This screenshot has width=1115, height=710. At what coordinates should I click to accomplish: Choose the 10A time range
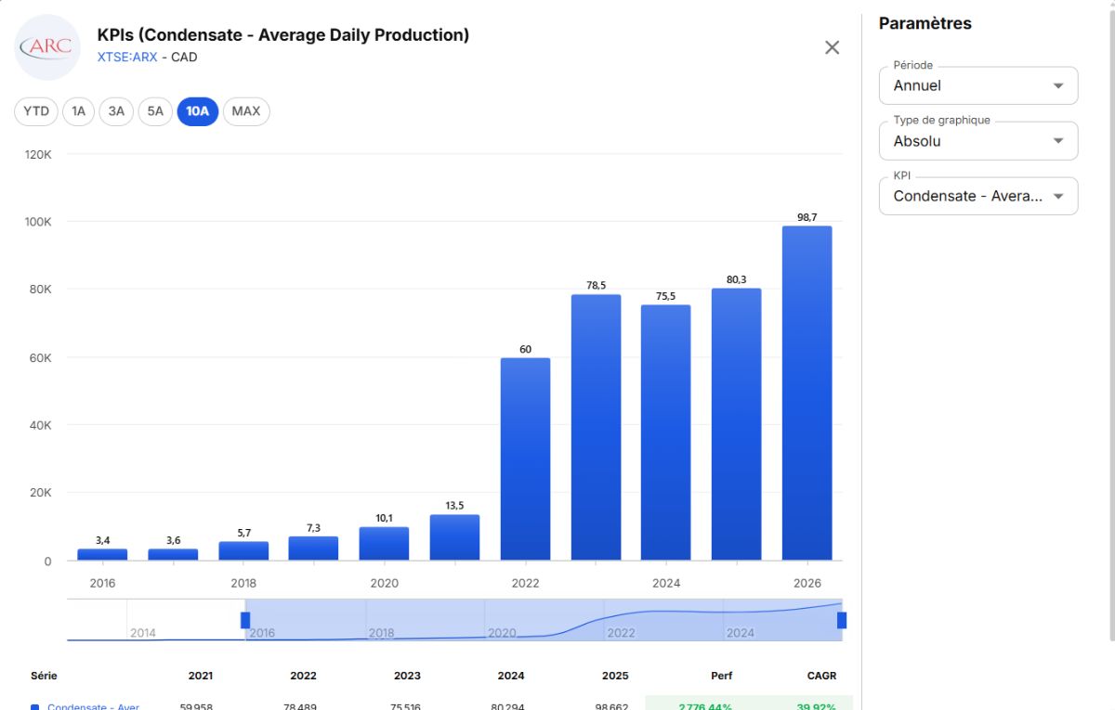pos(198,111)
